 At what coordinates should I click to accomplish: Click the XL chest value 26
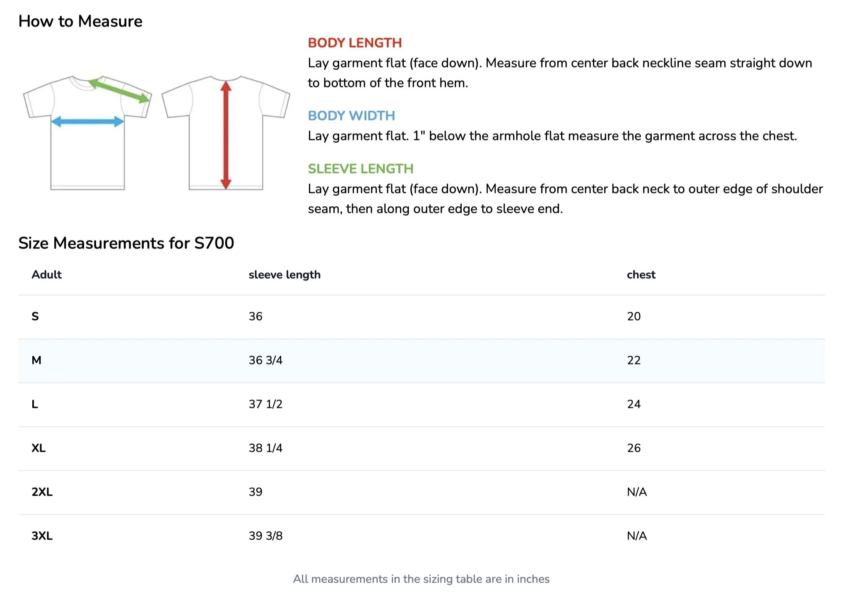pyautogui.click(x=634, y=448)
